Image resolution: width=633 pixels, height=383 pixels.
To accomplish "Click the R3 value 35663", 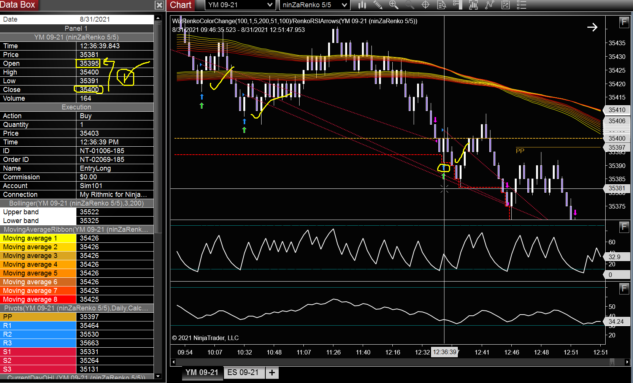I will (x=89, y=343).
